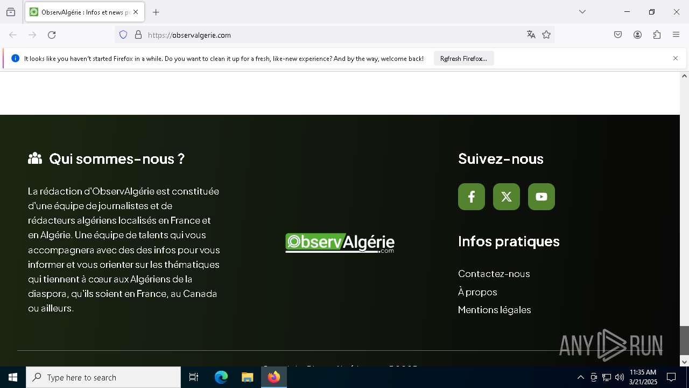Open the YouTube social icon
Image resolution: width=689 pixels, height=388 pixels.
[542, 197]
